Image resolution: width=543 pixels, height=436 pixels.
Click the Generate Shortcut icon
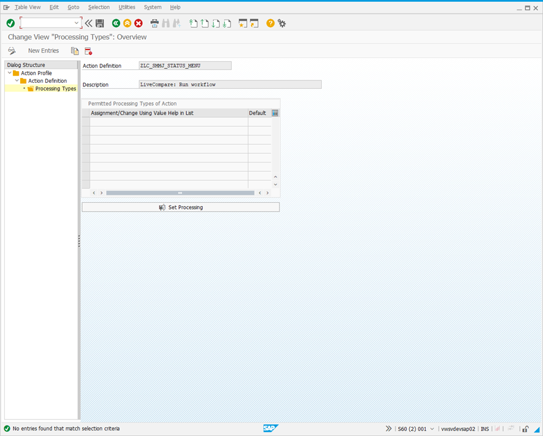254,23
